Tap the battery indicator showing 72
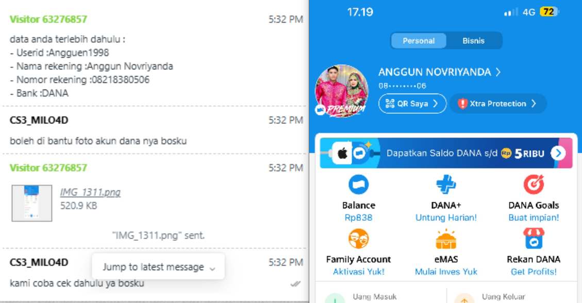The width and height of the screenshot is (582, 303). tap(550, 12)
